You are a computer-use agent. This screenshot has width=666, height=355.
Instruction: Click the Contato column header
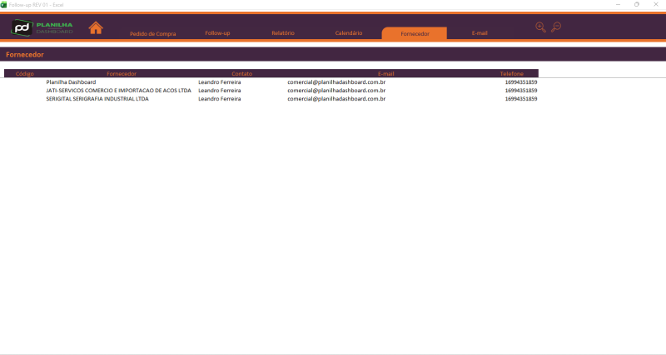241,74
